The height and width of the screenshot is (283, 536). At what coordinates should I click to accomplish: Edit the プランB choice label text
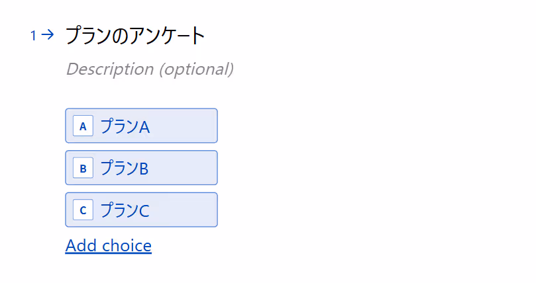coord(125,168)
